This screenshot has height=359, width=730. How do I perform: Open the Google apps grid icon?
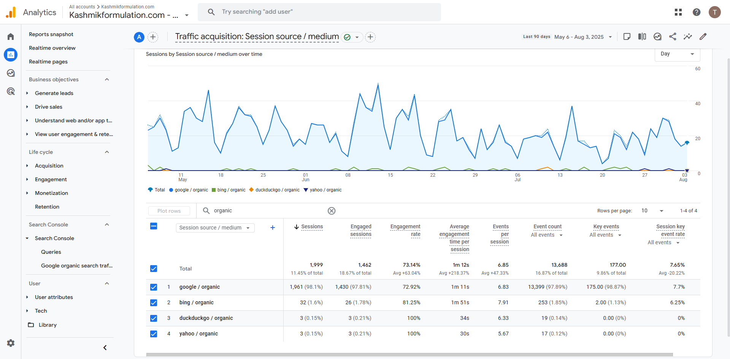[678, 12]
